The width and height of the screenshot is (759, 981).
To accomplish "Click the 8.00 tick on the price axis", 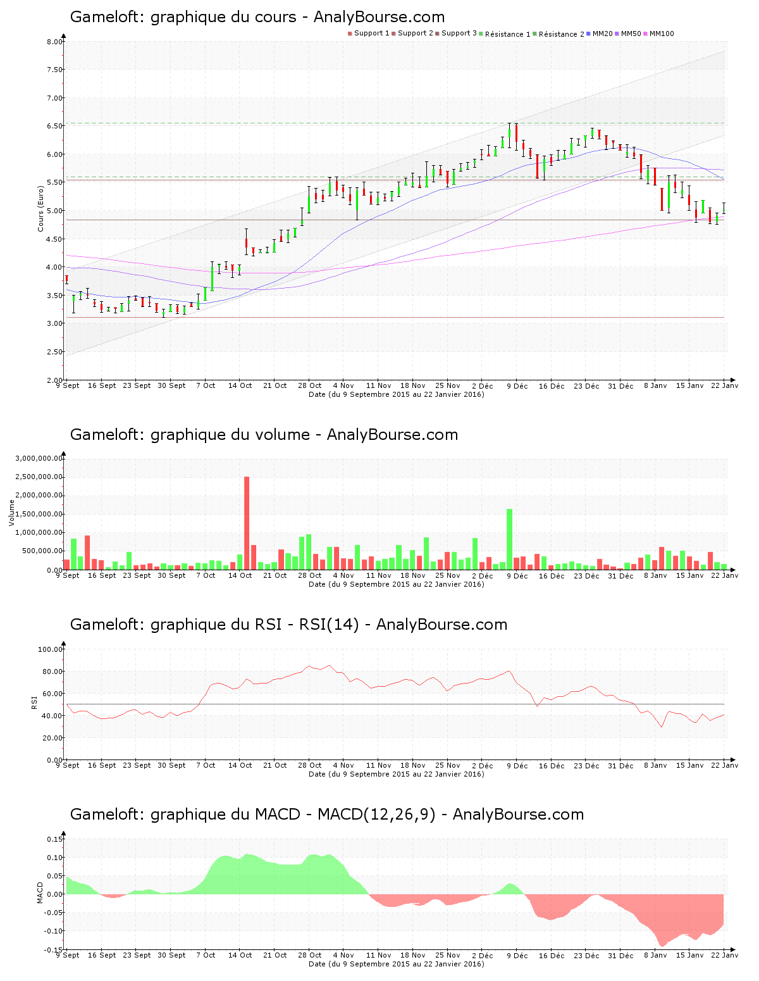I will pyautogui.click(x=54, y=42).
